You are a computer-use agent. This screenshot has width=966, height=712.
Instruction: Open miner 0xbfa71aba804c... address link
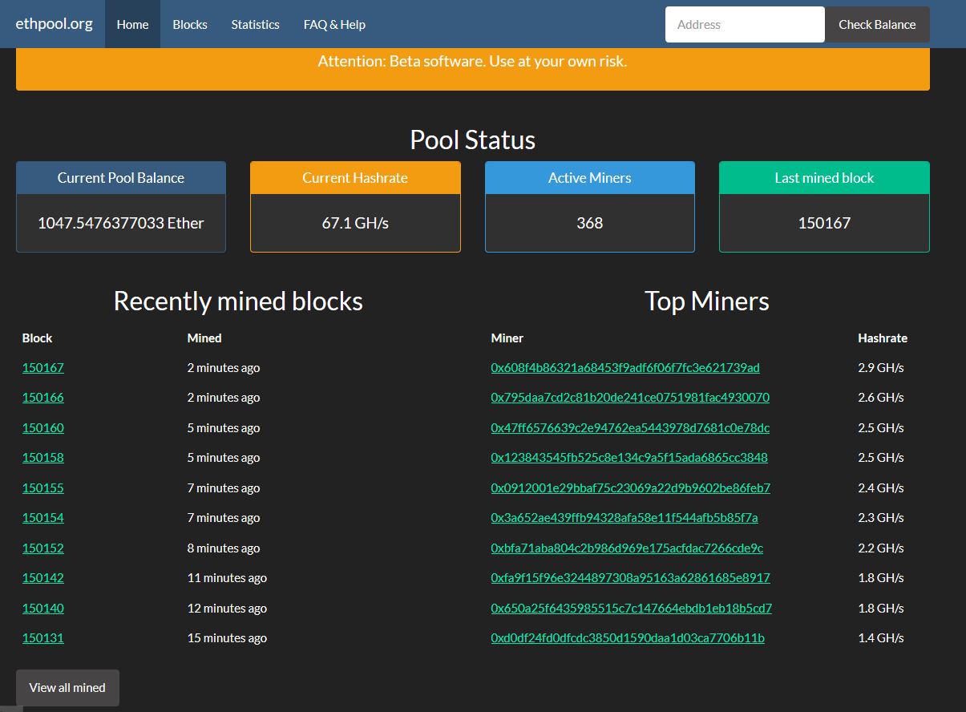click(627, 548)
